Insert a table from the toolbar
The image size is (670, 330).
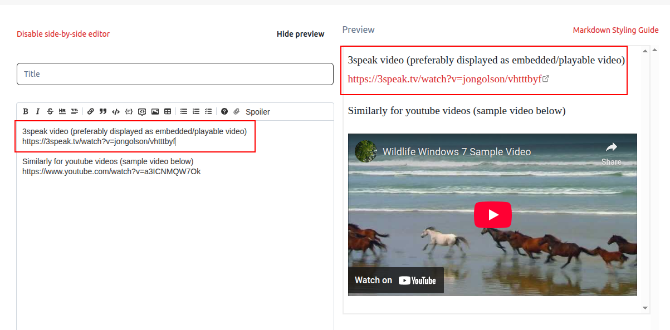[x=168, y=112]
